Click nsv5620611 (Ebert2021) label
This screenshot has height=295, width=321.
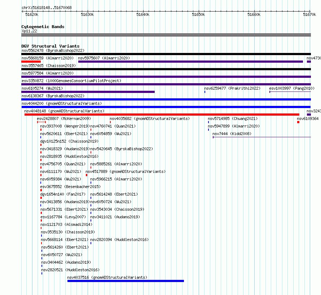(64, 134)
